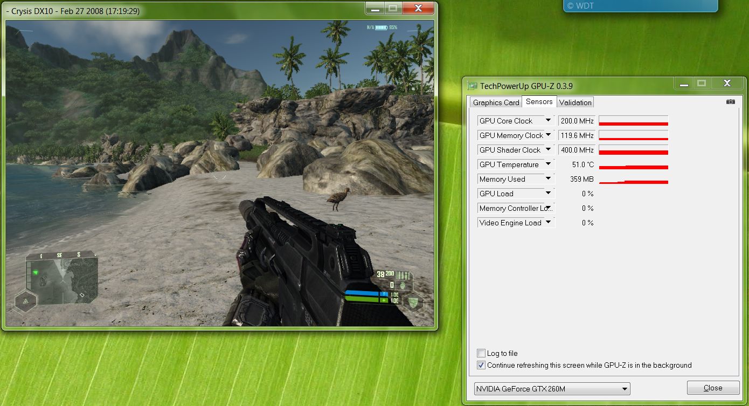Open the GPU Core Clock dropdown arrow
The height and width of the screenshot is (406, 749).
click(x=548, y=120)
